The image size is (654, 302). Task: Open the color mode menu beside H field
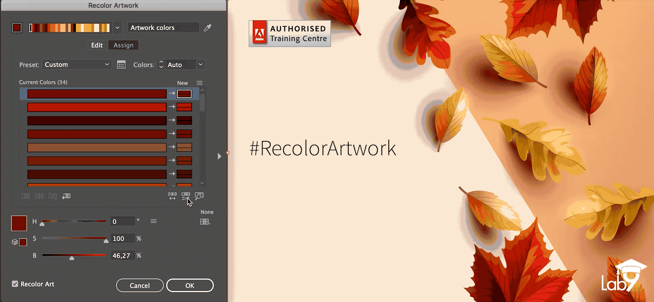pos(154,221)
